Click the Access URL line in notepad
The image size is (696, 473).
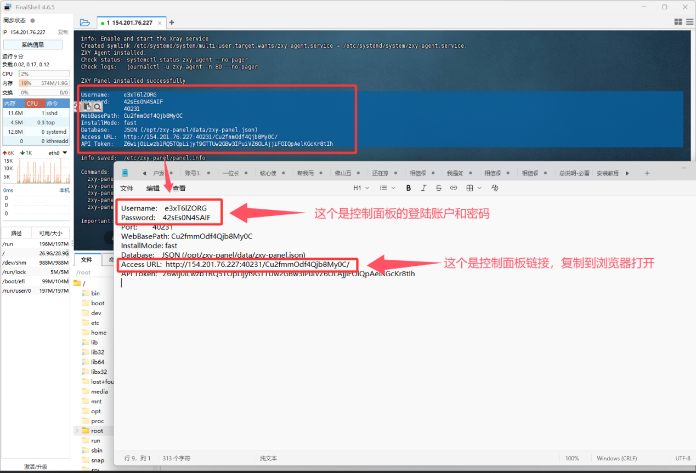click(x=235, y=264)
